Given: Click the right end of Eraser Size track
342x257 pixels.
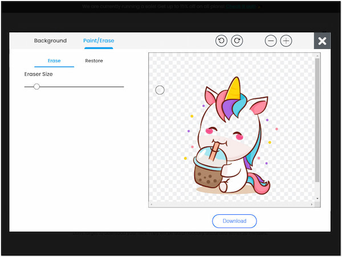Looking at the screenshot, I should coord(123,87).
